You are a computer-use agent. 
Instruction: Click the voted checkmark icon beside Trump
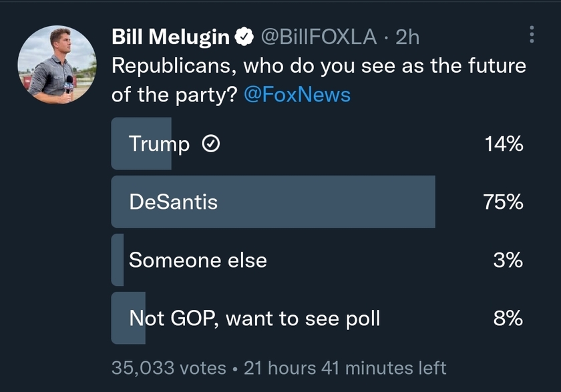pyautogui.click(x=211, y=144)
